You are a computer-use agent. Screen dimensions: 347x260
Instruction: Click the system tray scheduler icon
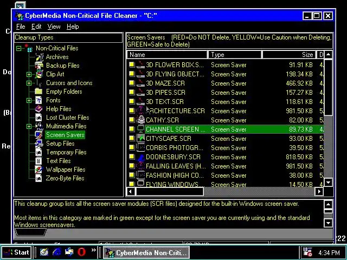tap(307, 252)
